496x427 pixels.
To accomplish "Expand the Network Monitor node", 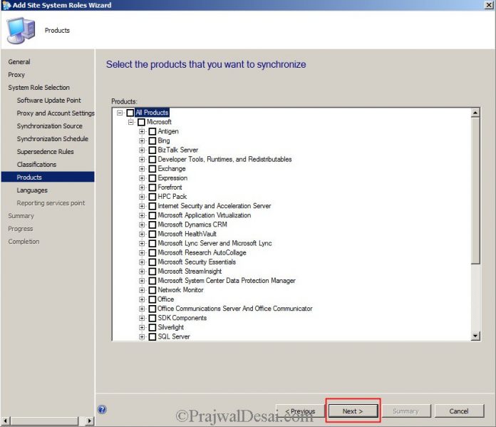I will click(142, 290).
